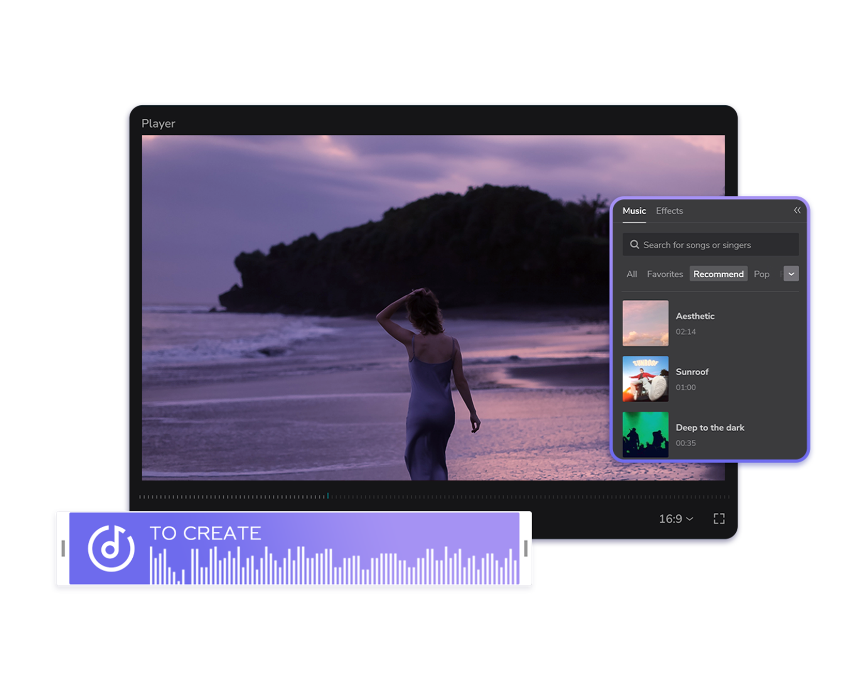Open the Aesthetic track thumbnail artwork
The image size is (868, 694).
point(645,323)
